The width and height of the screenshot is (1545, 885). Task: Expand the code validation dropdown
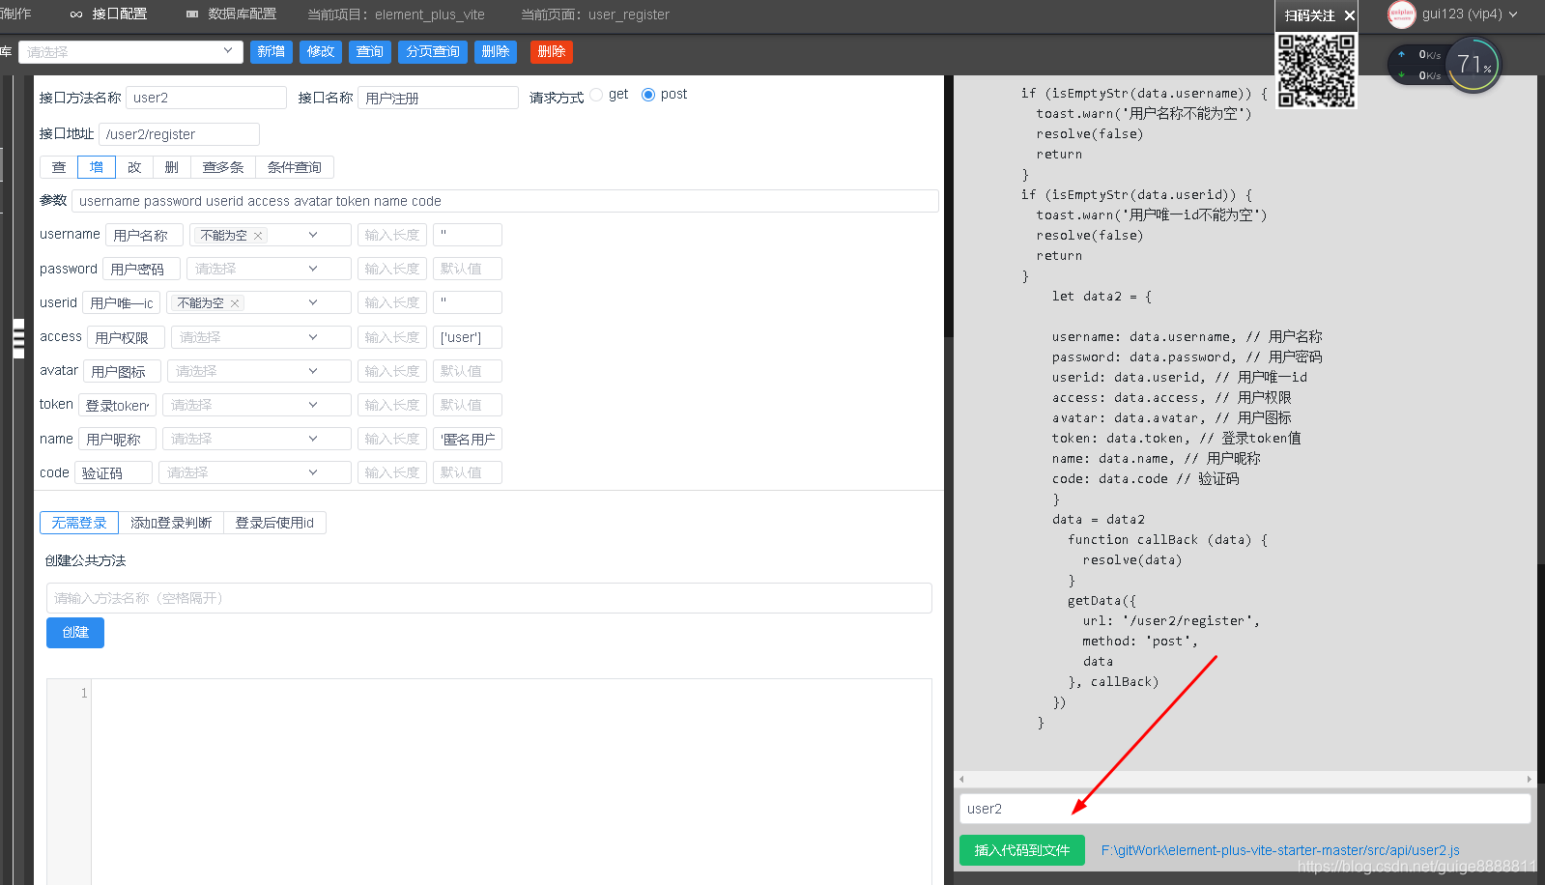click(x=313, y=472)
